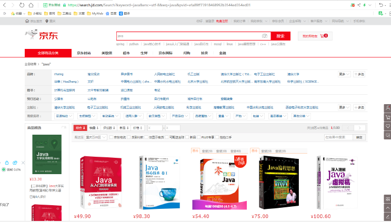The image size is (391, 222).
Task: Open the 京东时尚 navigation tab
Action: click(84, 53)
